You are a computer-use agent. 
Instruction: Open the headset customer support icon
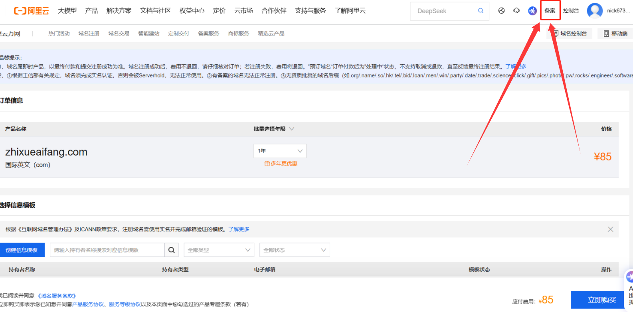pos(516,11)
